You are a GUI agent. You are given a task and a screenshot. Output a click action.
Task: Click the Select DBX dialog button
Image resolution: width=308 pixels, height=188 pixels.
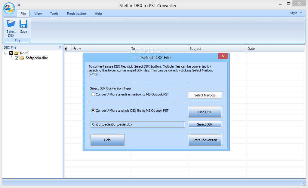pos(205,124)
